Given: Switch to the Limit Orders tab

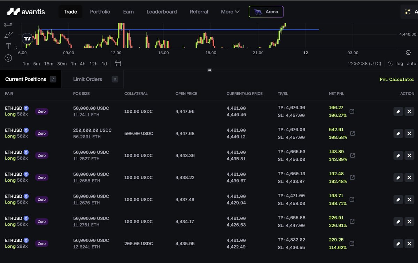Looking at the screenshot, I should pos(87,79).
